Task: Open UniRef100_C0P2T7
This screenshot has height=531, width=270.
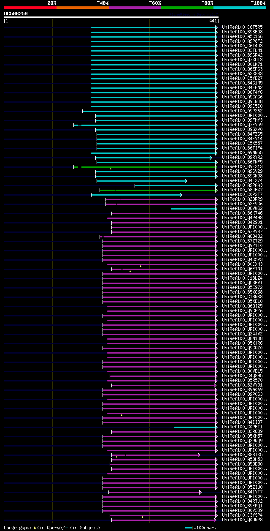Action: coord(242,194)
